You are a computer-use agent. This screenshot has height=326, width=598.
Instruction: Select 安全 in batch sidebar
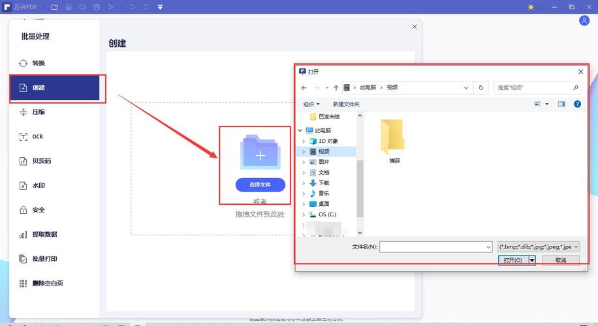(x=55, y=210)
